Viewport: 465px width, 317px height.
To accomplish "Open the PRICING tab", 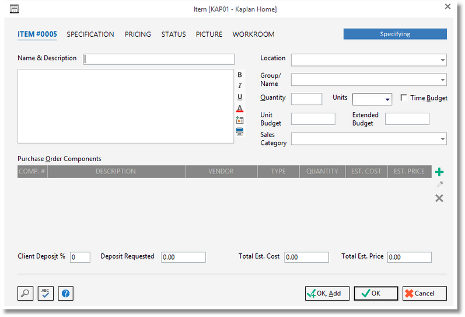I will tap(138, 34).
